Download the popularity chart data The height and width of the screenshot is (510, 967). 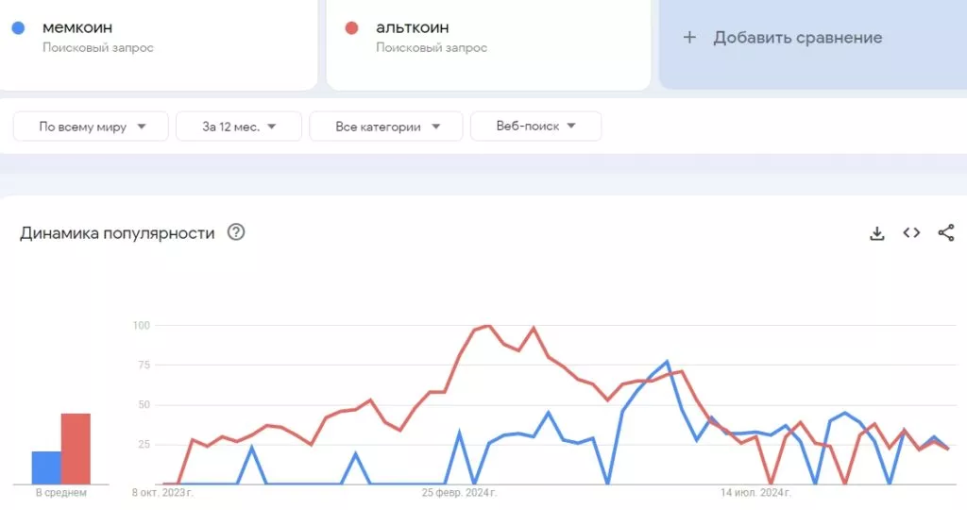[877, 233]
